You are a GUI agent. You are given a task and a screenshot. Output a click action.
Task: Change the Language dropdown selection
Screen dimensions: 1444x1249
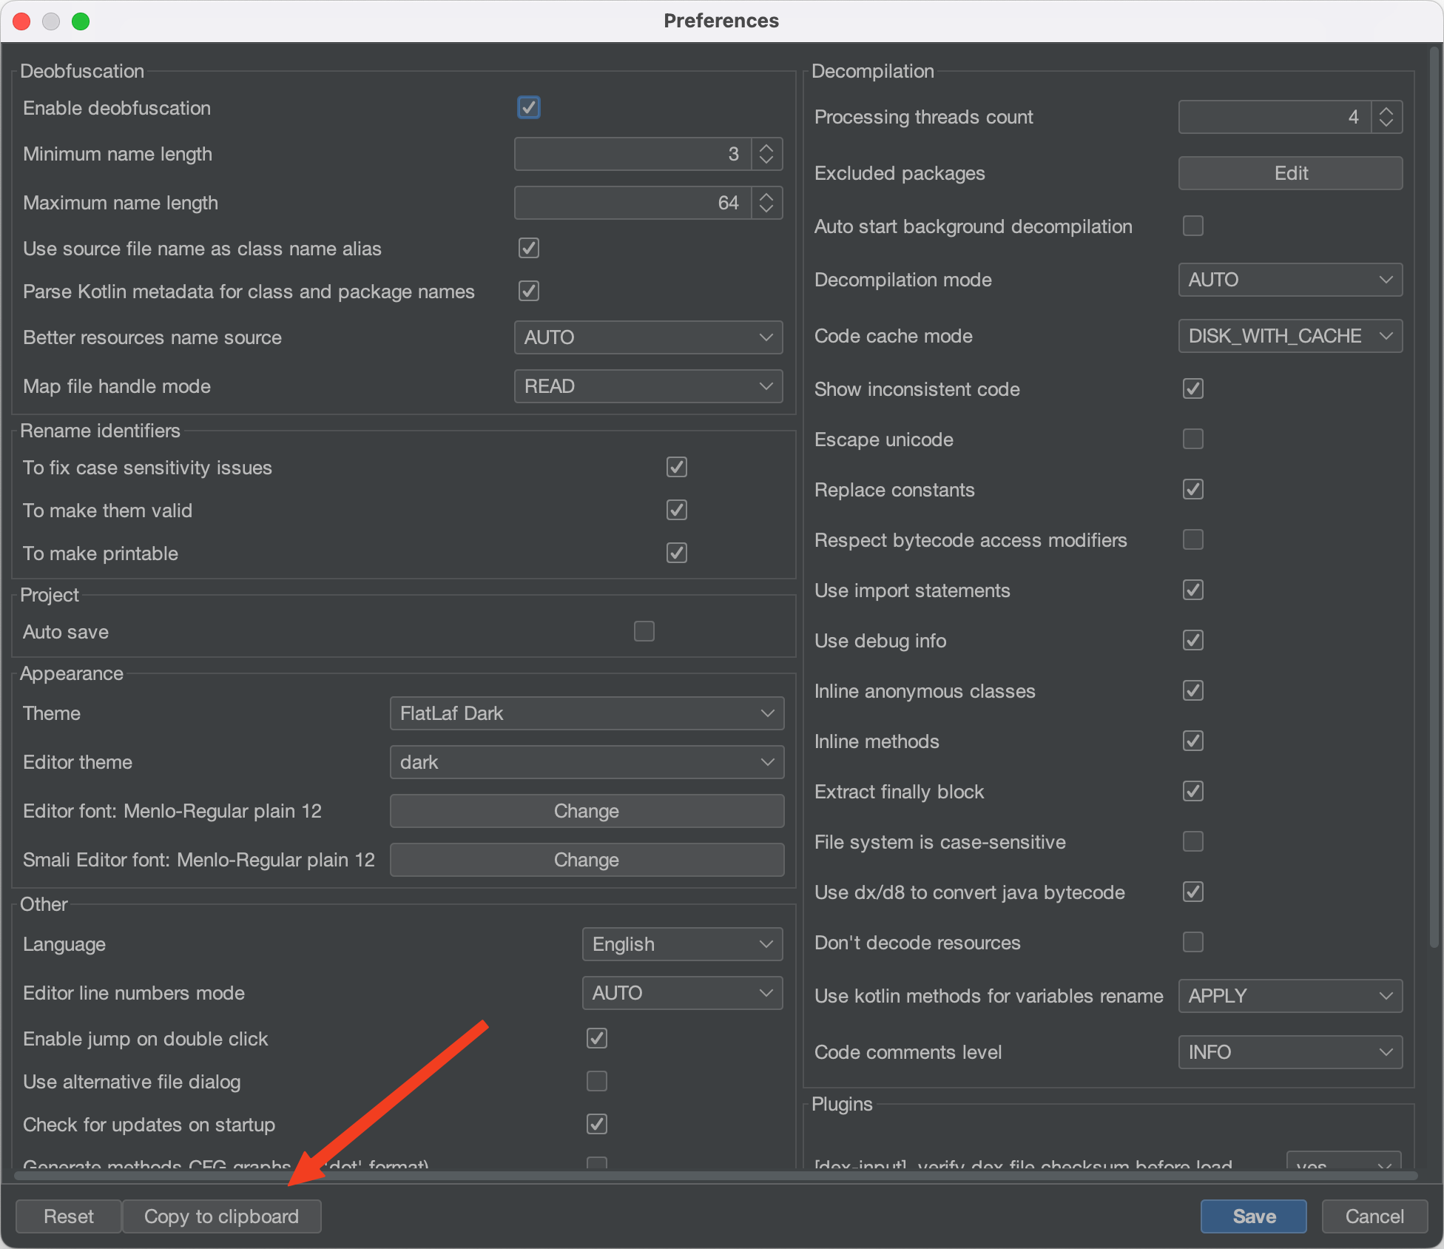[x=681, y=944]
